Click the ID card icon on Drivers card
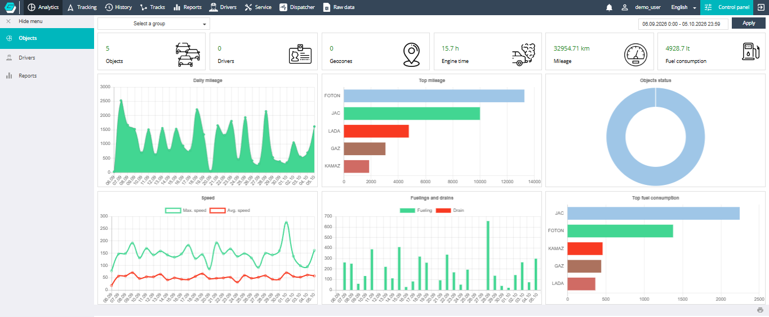 [x=300, y=55]
